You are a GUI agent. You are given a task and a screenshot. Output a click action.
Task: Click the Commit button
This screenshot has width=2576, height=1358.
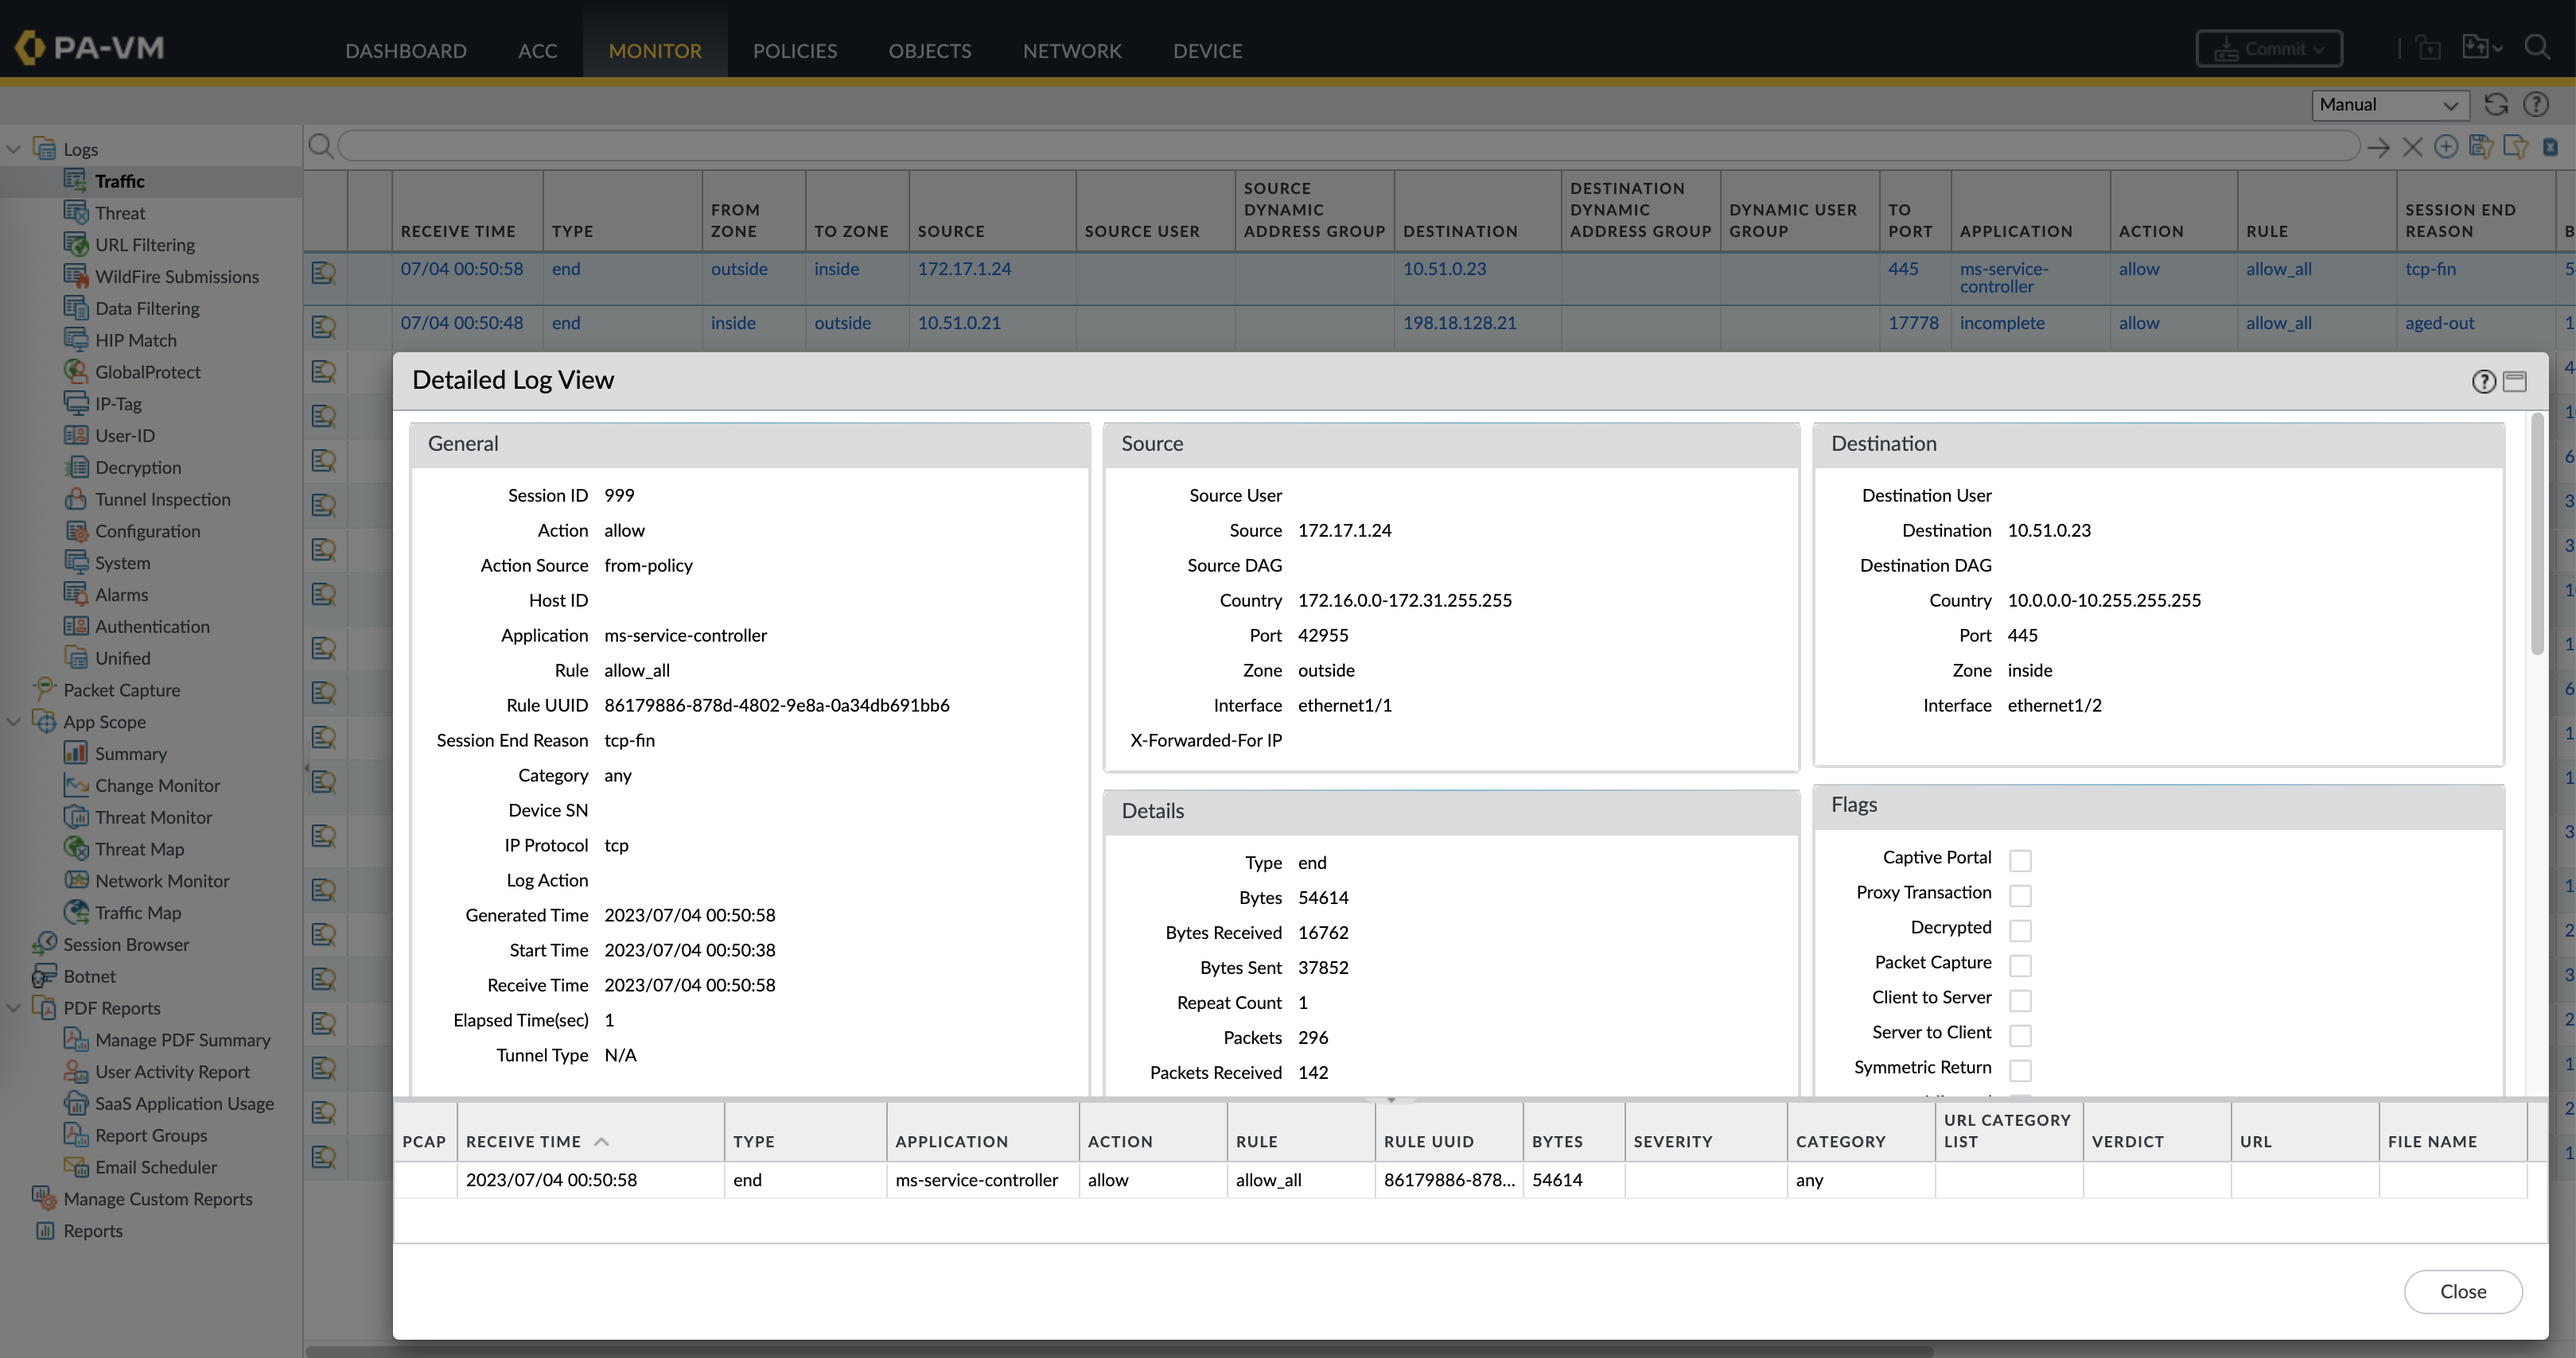pos(2268,49)
